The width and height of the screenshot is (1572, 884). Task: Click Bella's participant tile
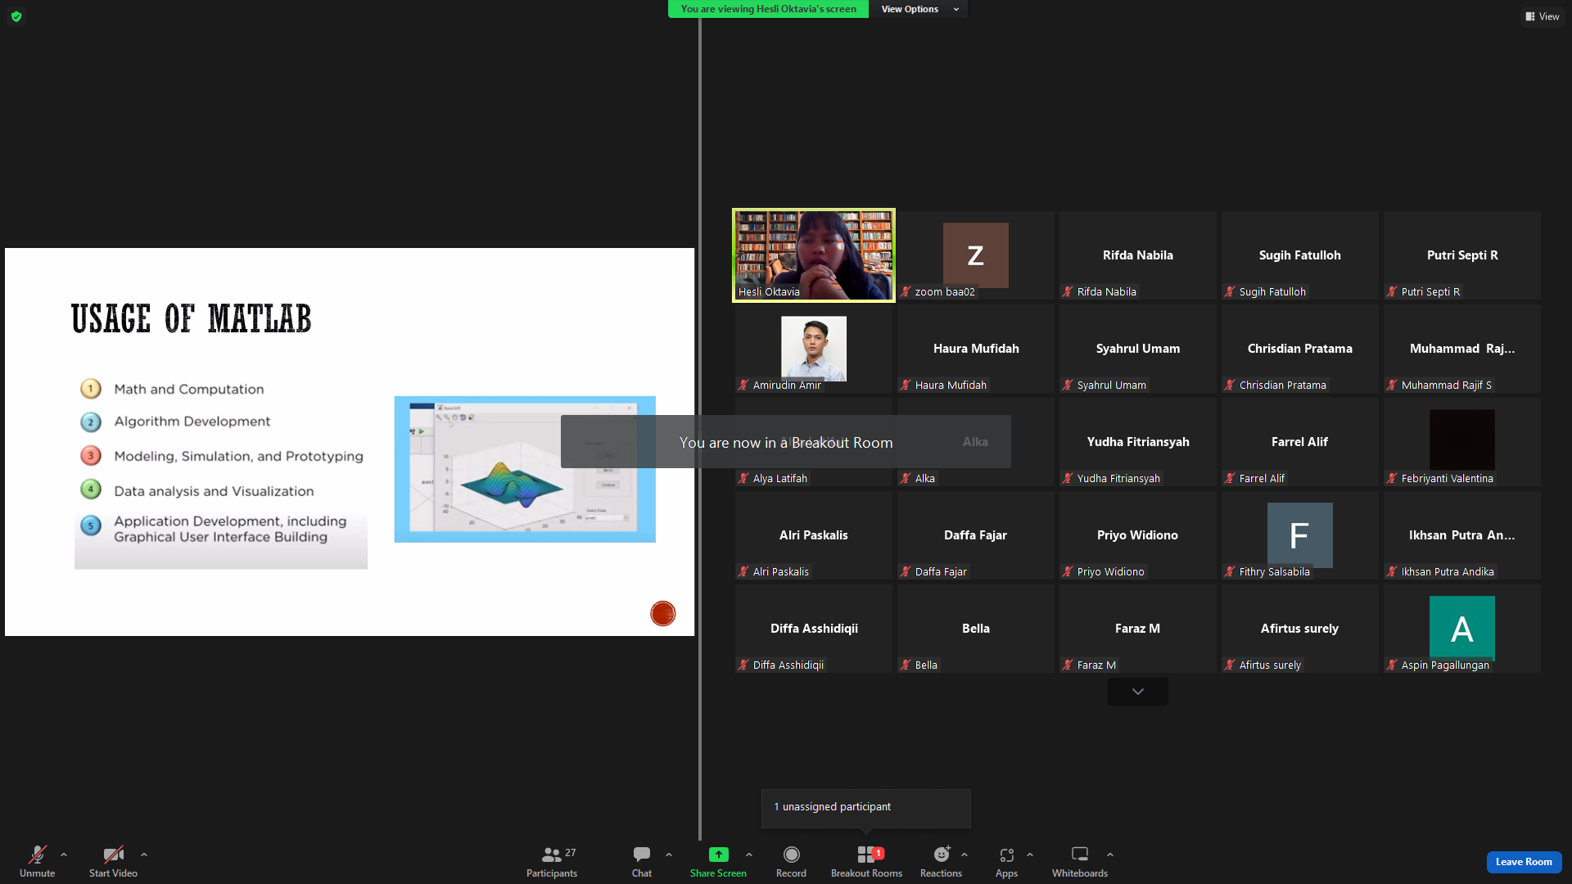[x=976, y=629]
